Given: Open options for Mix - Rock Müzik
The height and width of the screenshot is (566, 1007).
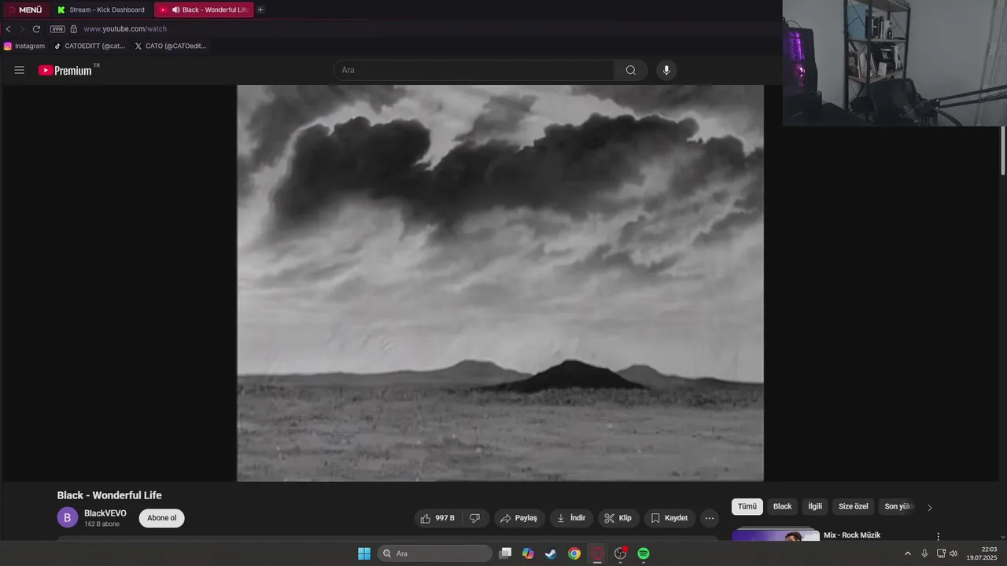Looking at the screenshot, I should click(x=938, y=536).
